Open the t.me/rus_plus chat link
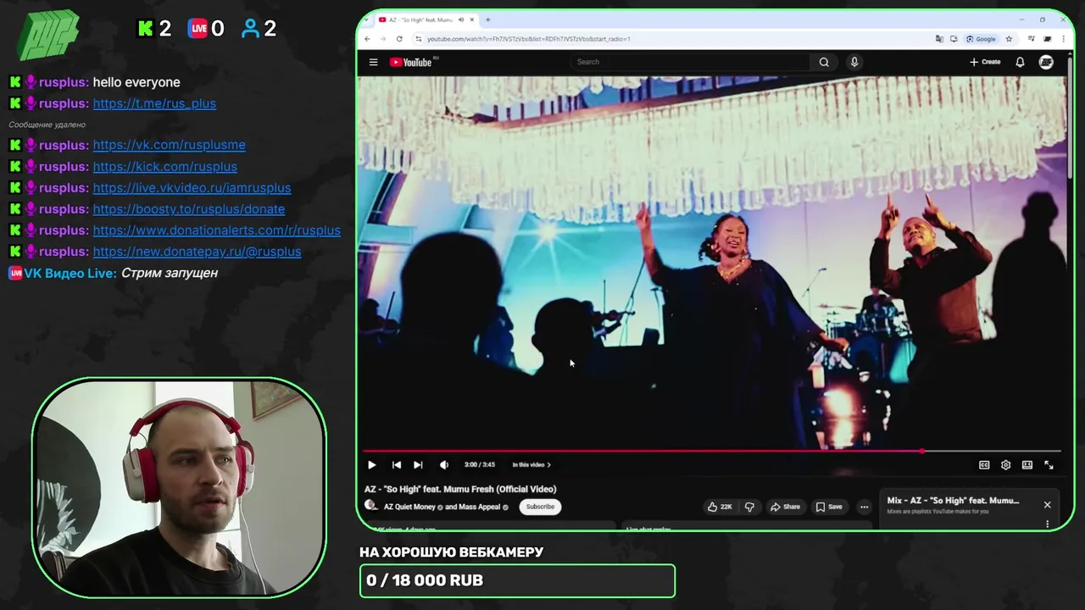This screenshot has width=1085, height=610. [x=154, y=103]
